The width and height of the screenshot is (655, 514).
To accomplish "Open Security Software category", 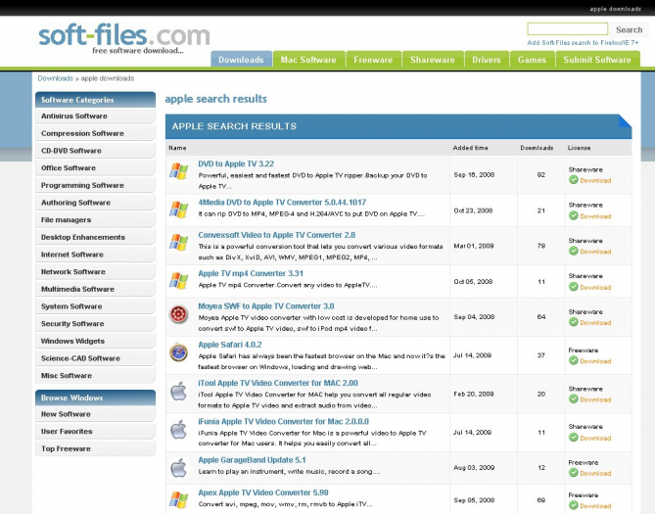I will click(x=95, y=323).
